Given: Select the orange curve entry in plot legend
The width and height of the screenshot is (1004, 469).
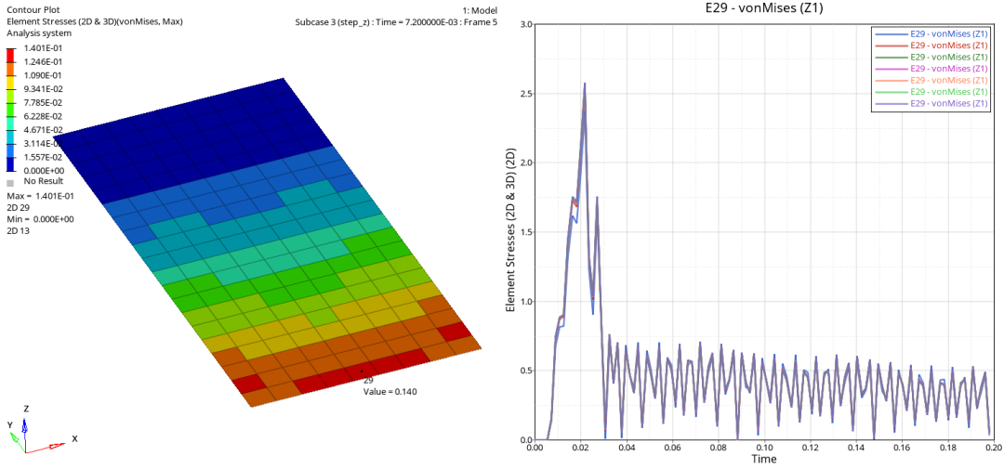Looking at the screenshot, I should (x=930, y=80).
